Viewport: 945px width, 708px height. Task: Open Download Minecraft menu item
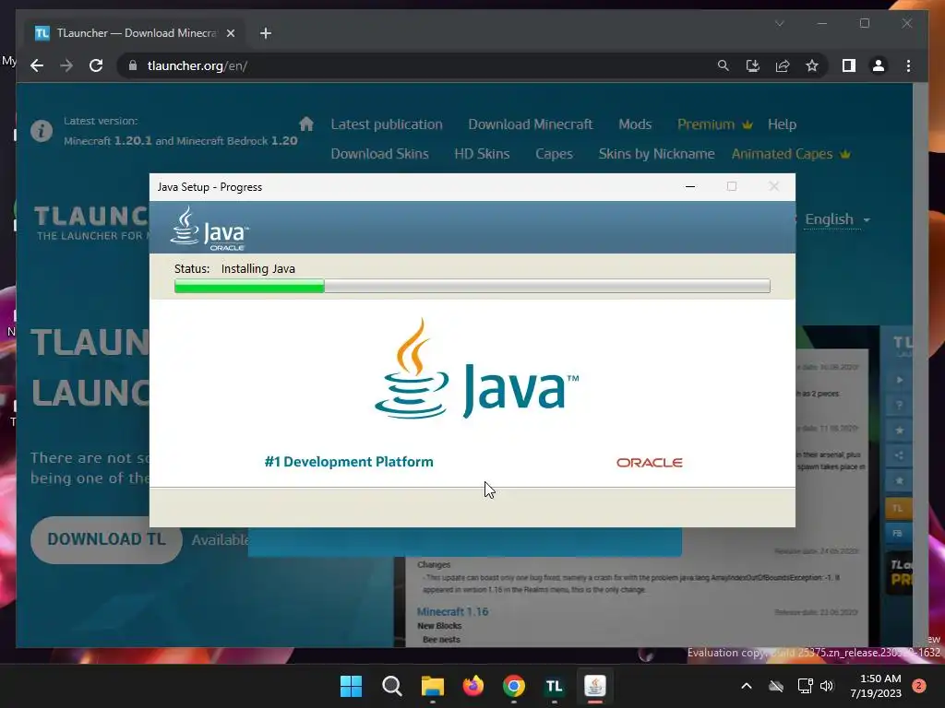pos(531,124)
